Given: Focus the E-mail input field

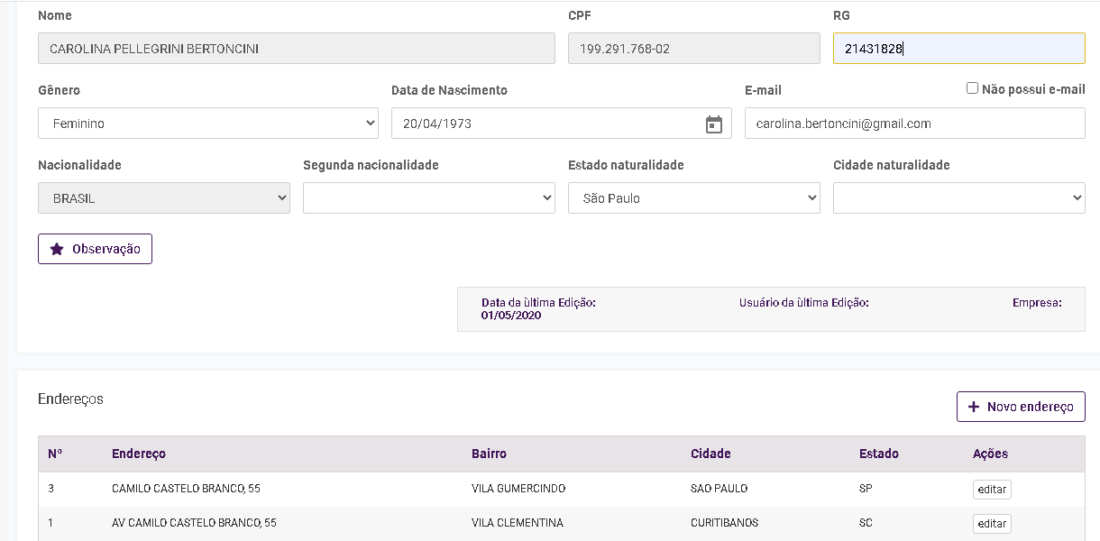Looking at the screenshot, I should tap(914, 124).
